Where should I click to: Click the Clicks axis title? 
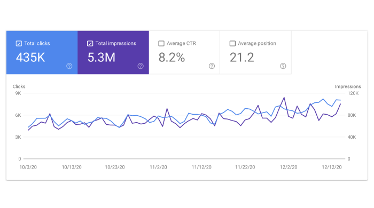pos(19,86)
